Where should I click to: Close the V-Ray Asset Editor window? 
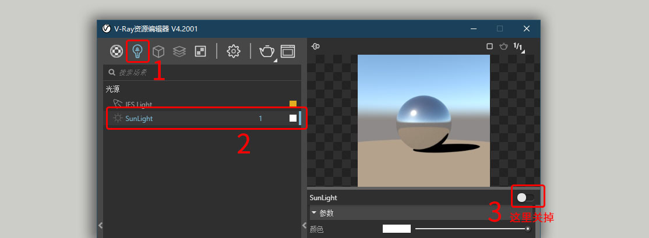(x=527, y=29)
